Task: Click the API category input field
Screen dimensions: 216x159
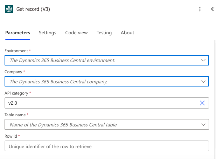Action: point(107,103)
